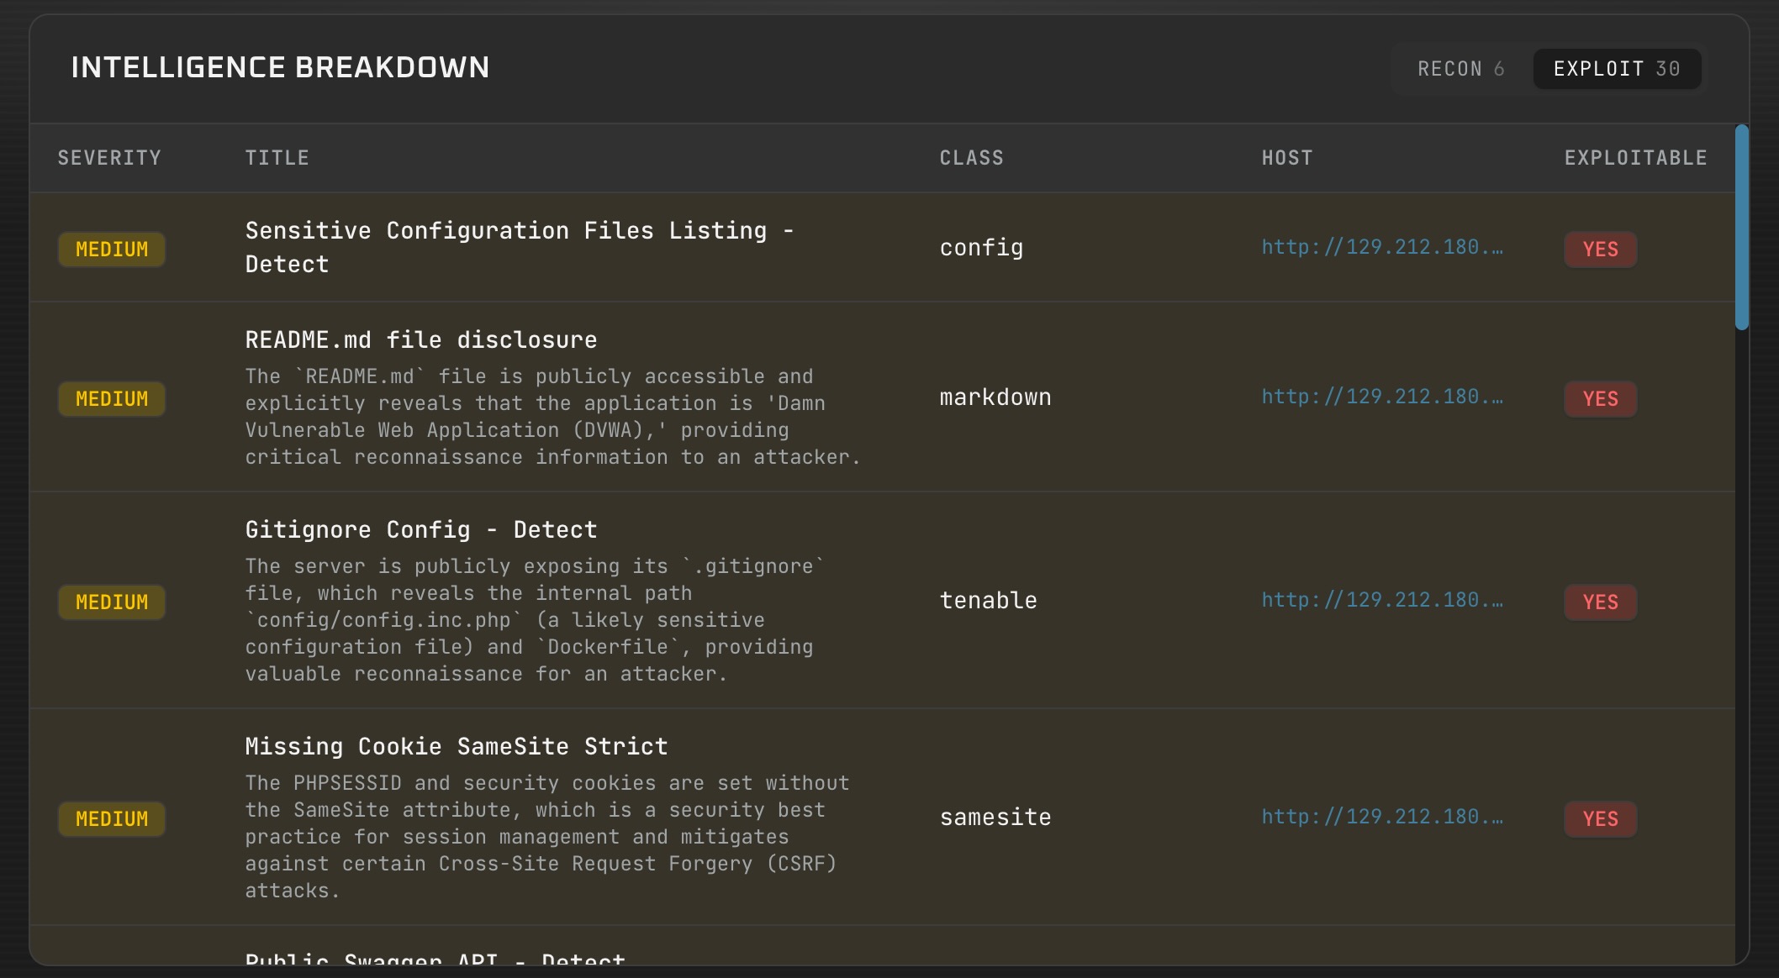
Task: Click MEDIUM badge on Sensitive Configuration row
Action: pos(112,250)
